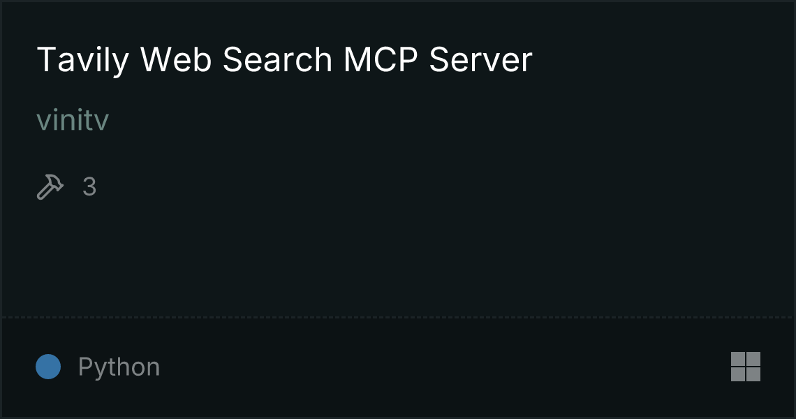Click the word Tavily in the title
Viewport: 796px width, 419px height.
coord(83,60)
